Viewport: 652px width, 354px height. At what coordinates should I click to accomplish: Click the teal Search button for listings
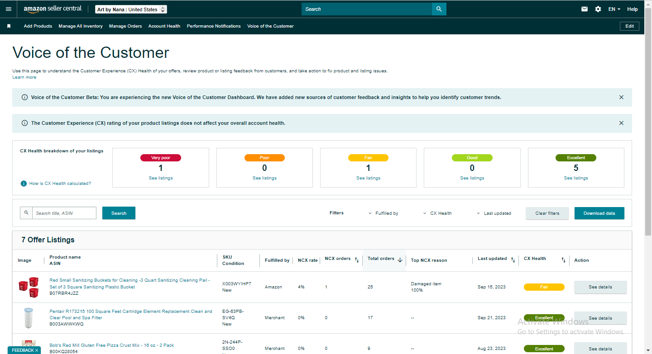tap(119, 213)
